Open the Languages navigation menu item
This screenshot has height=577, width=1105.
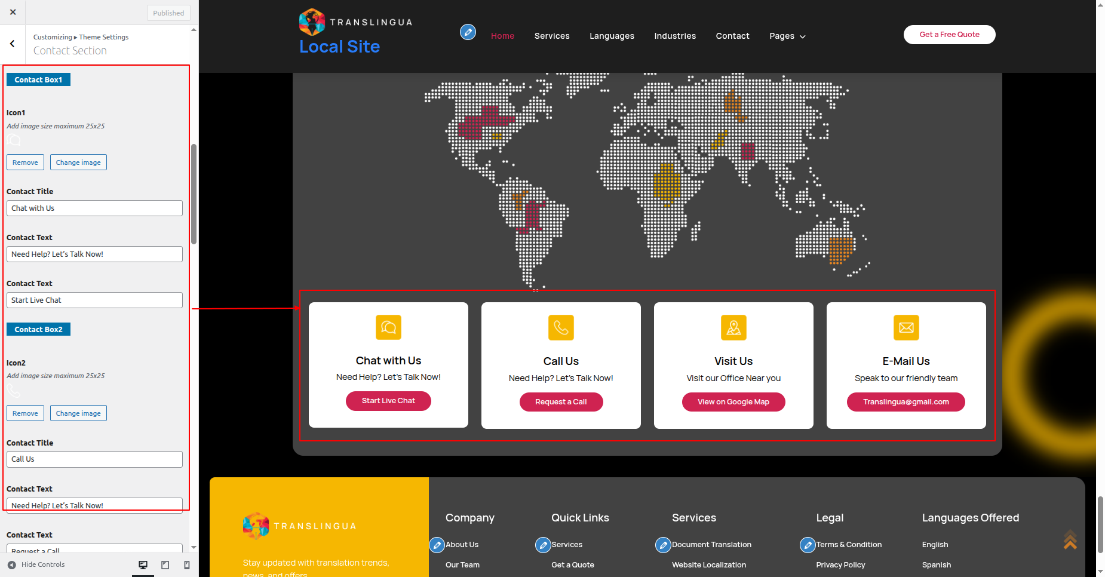[612, 36]
